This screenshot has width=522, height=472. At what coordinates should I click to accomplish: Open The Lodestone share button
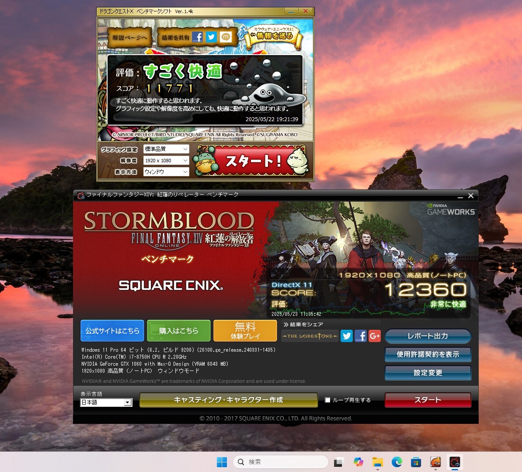click(310, 336)
